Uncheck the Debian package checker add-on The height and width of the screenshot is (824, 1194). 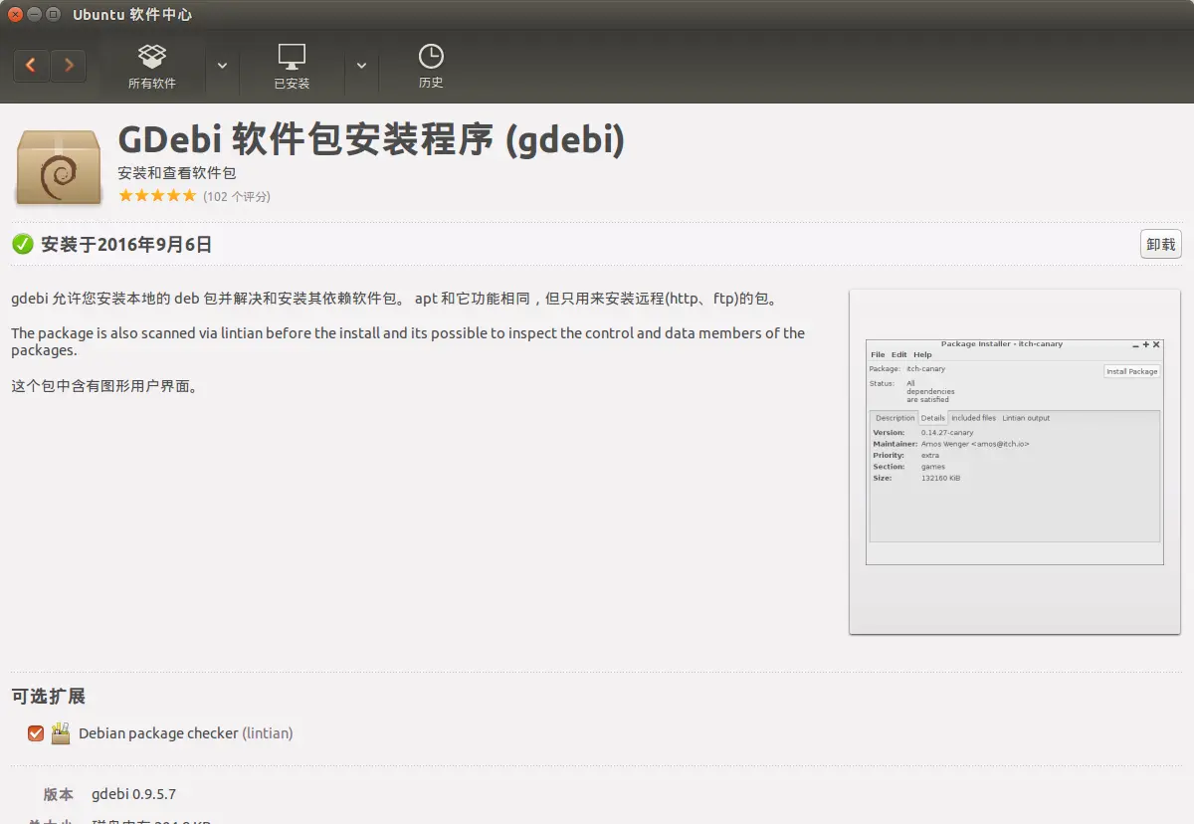point(36,733)
